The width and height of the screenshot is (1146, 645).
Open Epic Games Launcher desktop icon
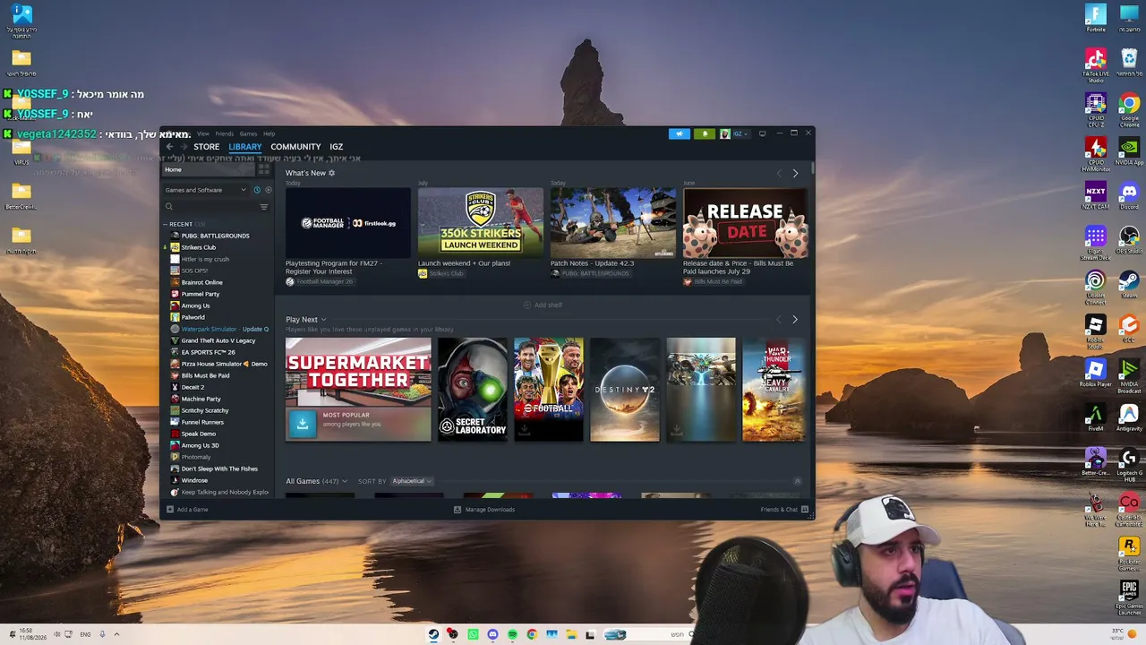coord(1129,598)
